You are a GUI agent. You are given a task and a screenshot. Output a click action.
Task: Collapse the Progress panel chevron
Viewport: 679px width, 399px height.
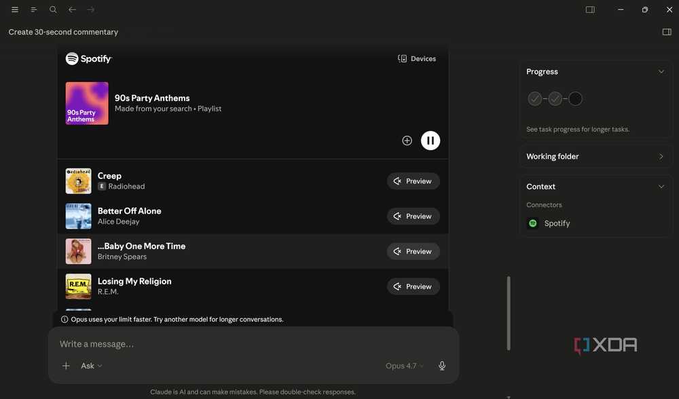tap(661, 71)
